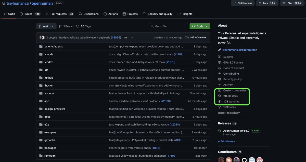
Task: Open the openhuman repository name link
Action: point(42,4)
